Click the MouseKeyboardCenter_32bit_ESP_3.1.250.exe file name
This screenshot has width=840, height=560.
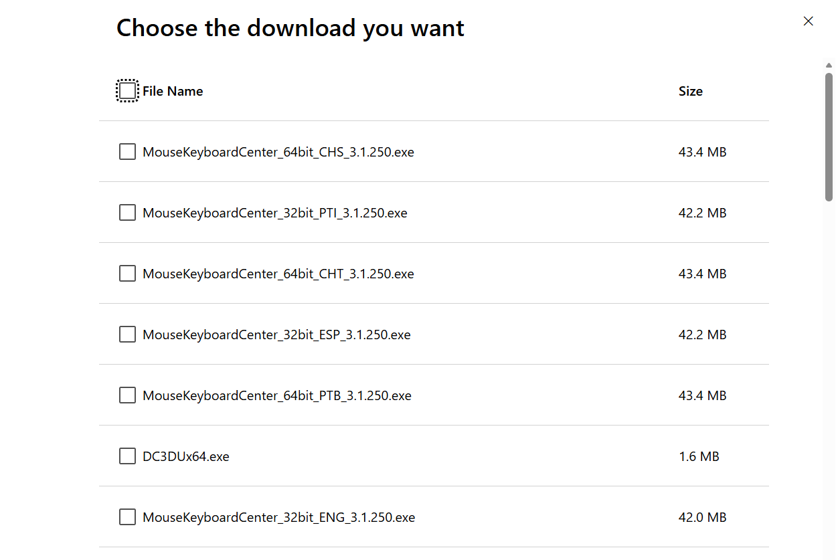coord(276,335)
